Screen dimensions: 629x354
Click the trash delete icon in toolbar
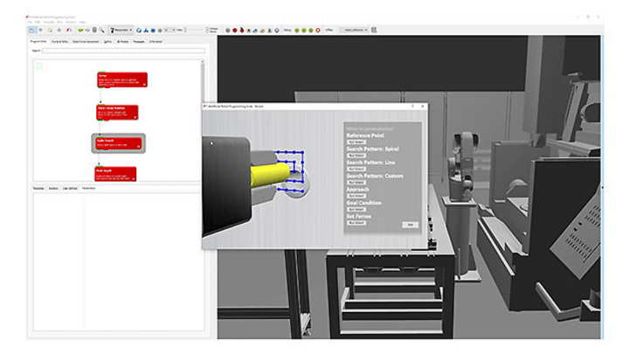93,30
